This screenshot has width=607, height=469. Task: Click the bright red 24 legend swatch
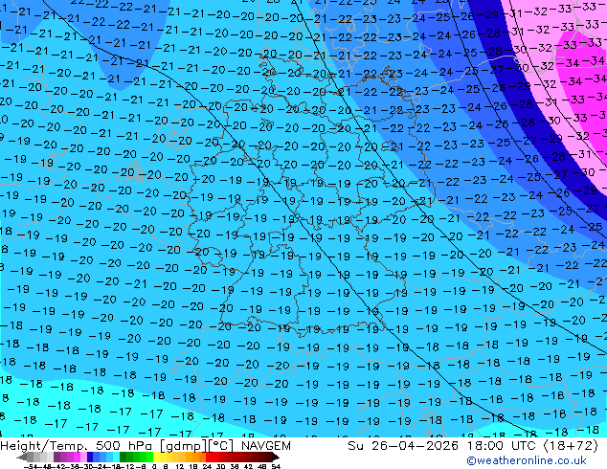(x=209, y=457)
